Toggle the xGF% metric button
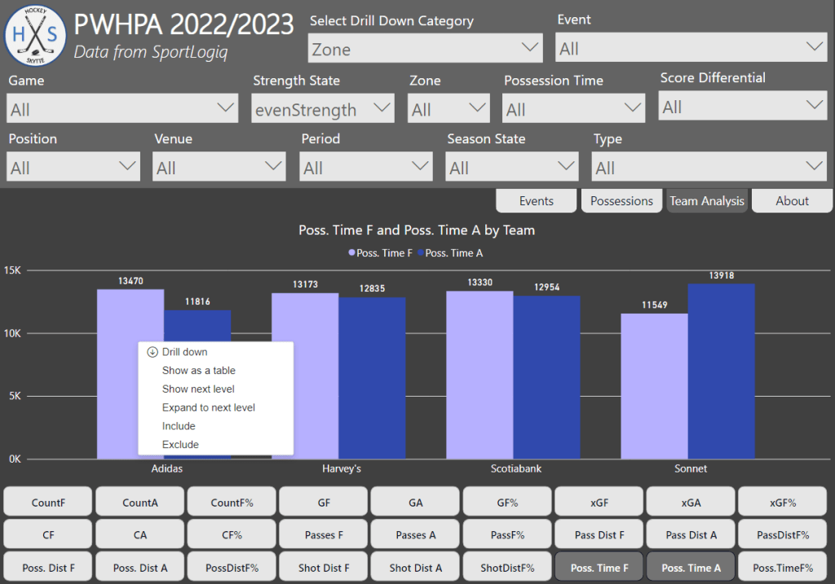 point(782,503)
